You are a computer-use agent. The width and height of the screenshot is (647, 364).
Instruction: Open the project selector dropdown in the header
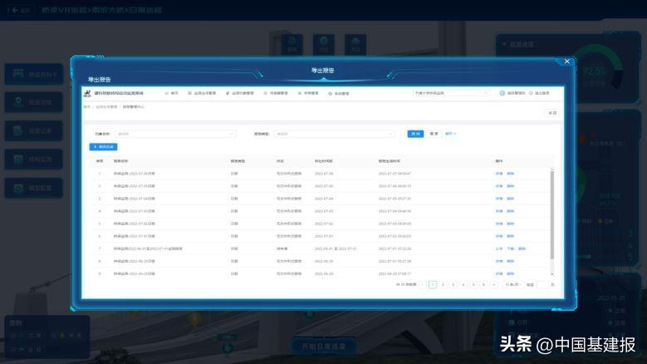[452, 93]
